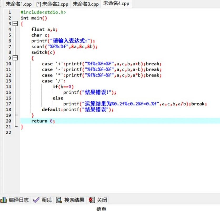This screenshot has height=211, width=220.
Task: Collapse the main function fold at line 3
Action: tap(15, 23)
